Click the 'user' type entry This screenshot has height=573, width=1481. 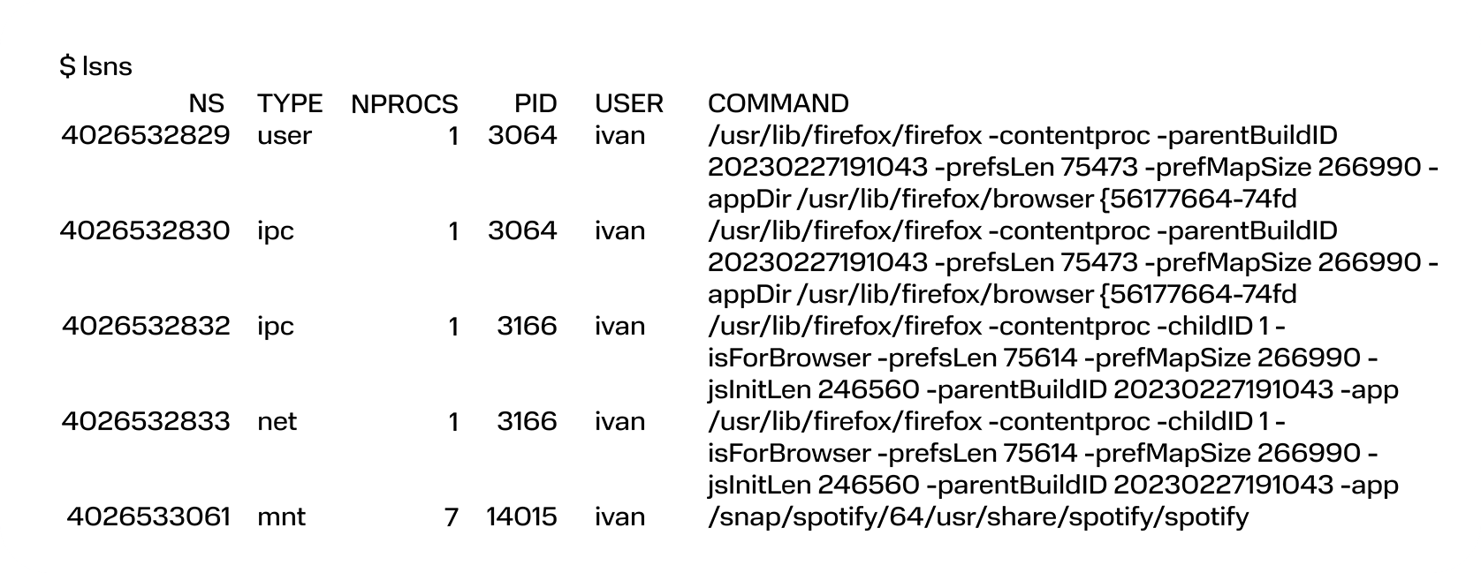tap(285, 136)
